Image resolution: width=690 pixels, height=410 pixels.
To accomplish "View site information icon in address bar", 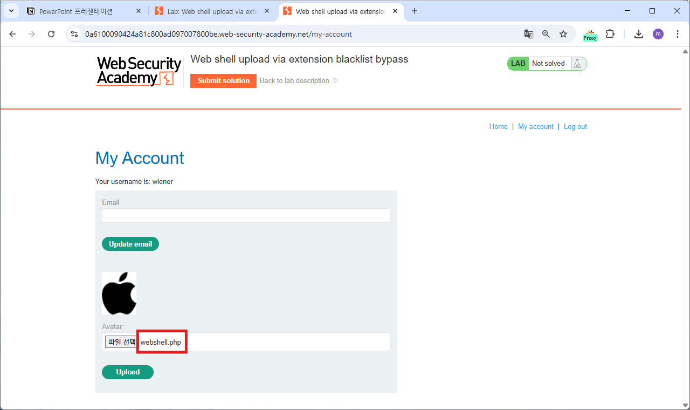I will (x=75, y=34).
